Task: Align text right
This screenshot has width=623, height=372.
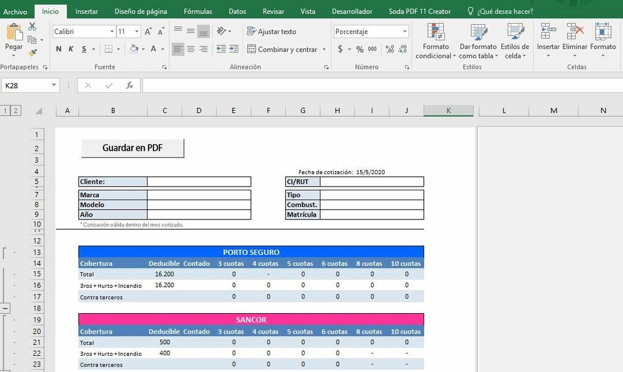Action: (203, 49)
